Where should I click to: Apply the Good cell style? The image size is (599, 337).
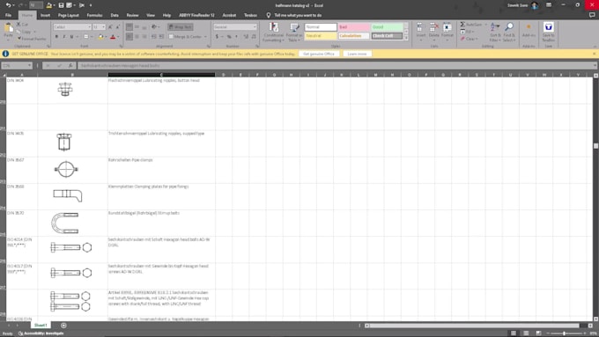coord(387,27)
